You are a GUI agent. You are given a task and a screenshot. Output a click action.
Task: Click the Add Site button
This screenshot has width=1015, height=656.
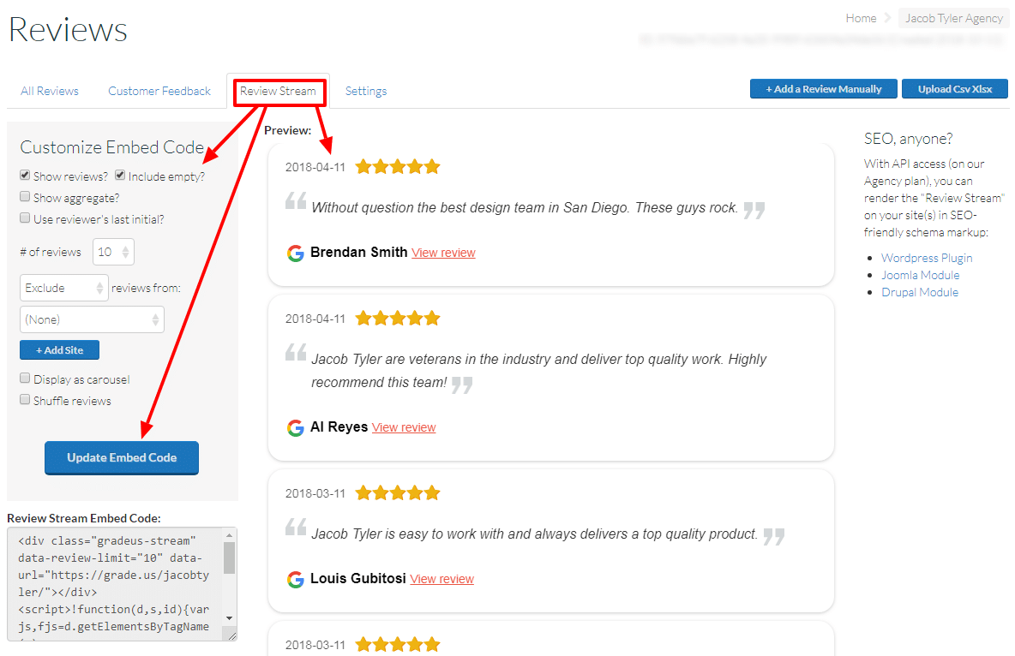(x=59, y=350)
